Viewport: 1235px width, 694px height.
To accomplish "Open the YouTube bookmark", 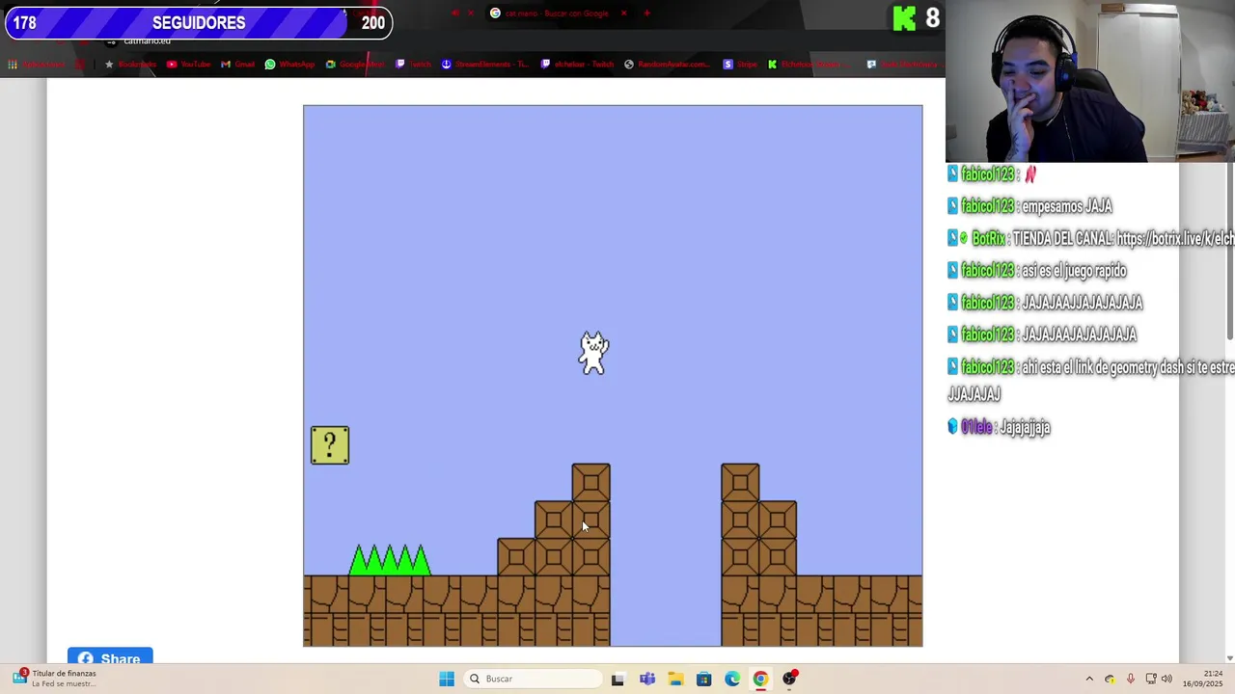I will point(189,65).
